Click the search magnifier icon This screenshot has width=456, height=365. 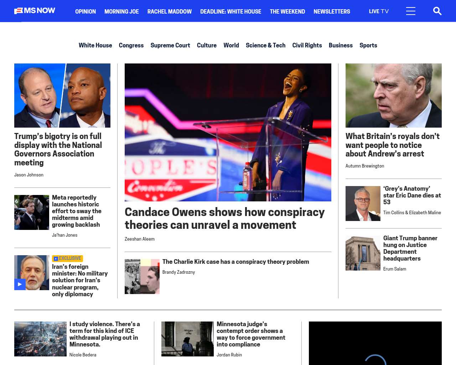pos(437,11)
